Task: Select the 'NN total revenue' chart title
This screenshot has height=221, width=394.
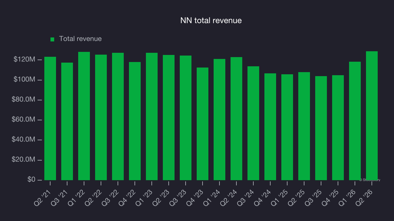Action: point(211,21)
